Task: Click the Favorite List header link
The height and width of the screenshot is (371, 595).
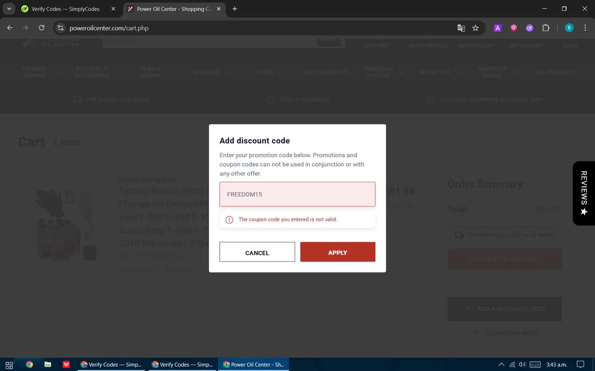Action: (476, 46)
